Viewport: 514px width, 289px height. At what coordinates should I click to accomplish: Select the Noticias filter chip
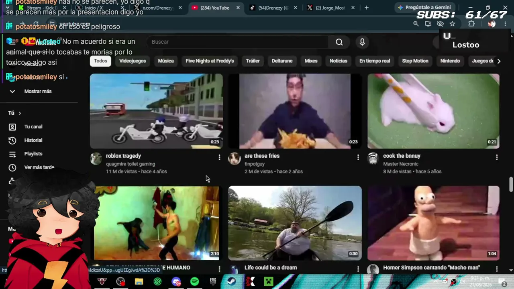[x=338, y=61]
